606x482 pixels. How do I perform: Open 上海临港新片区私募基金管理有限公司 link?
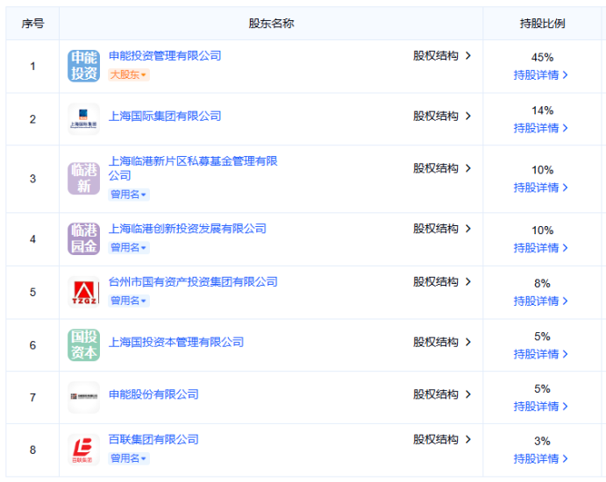coord(193,168)
